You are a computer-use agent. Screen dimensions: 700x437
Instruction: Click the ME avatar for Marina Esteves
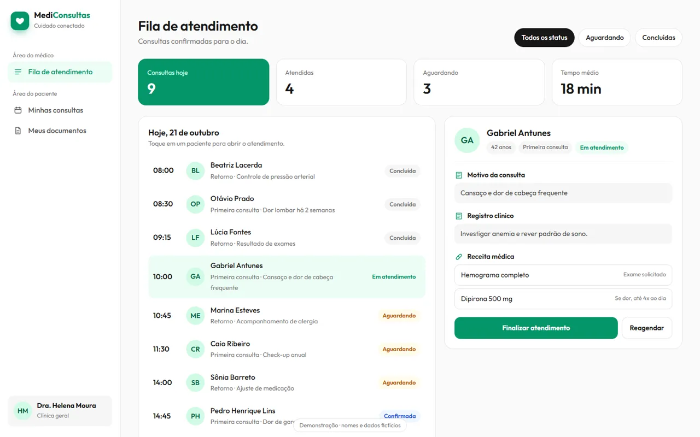(x=195, y=316)
